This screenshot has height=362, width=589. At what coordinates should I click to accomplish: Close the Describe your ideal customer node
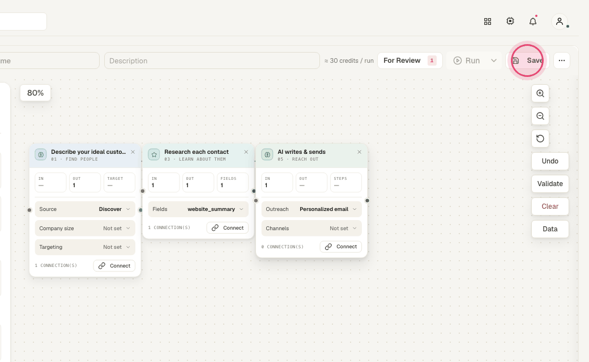[133, 152]
